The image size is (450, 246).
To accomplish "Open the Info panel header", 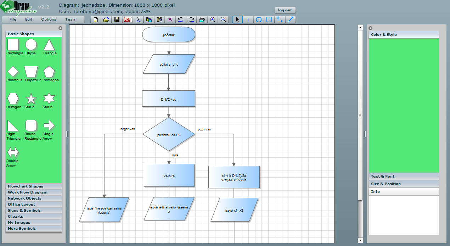I will coord(404,191).
